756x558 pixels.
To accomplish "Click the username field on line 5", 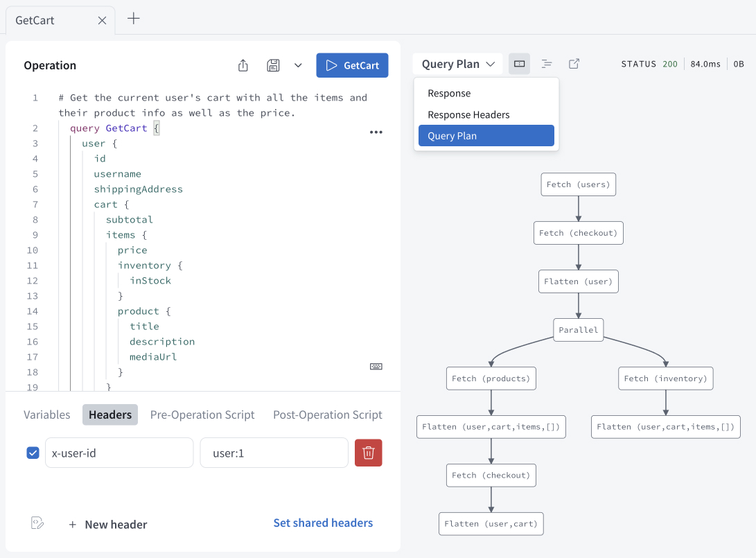I will tap(117, 173).
